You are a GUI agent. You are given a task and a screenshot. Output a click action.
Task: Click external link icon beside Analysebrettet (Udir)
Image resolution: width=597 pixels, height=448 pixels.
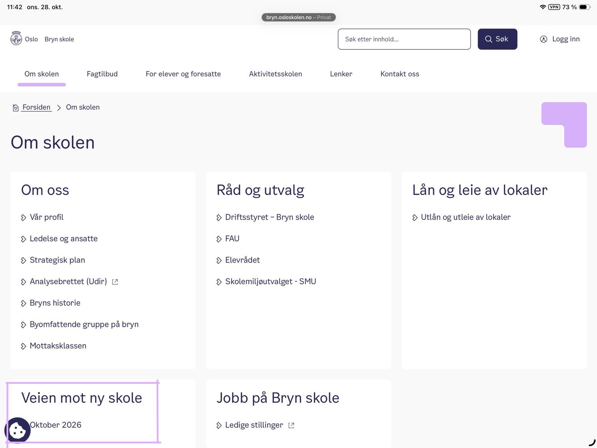point(115,282)
